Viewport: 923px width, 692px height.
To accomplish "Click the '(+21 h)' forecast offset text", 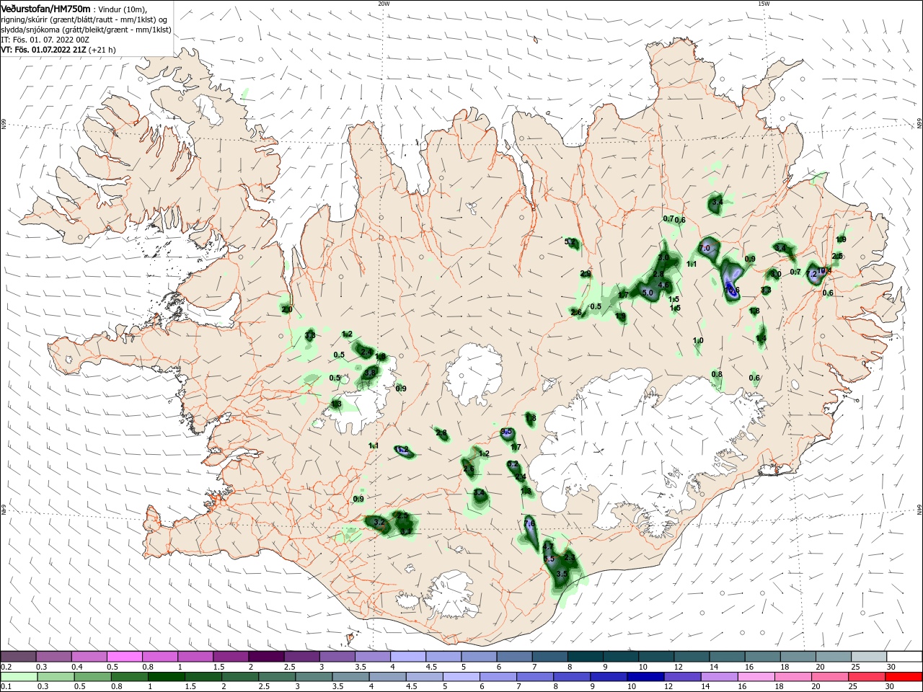I will click(102, 50).
